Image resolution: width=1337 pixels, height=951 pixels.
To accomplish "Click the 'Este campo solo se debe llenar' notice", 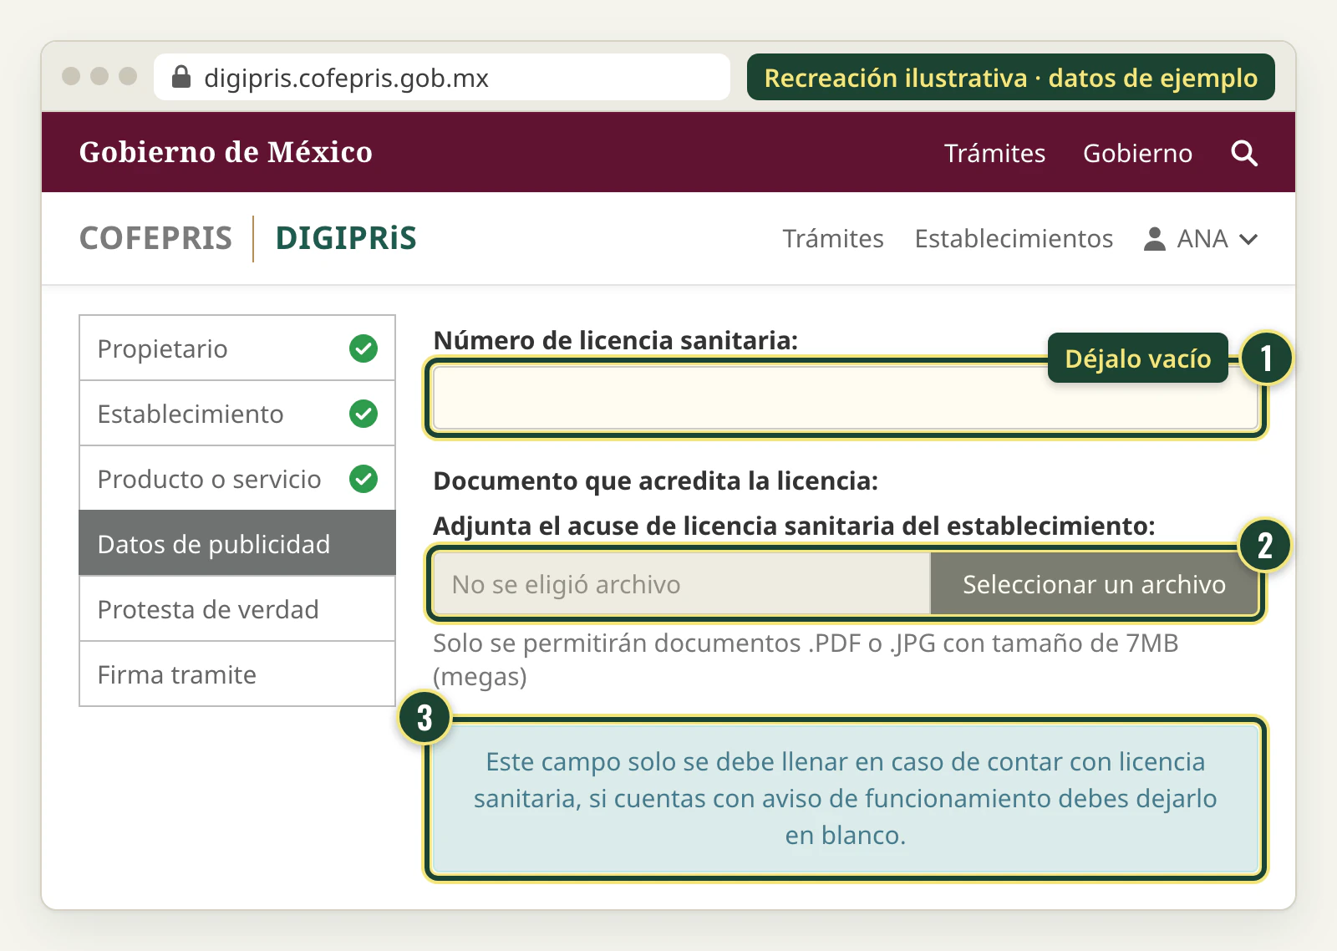I will [846, 798].
